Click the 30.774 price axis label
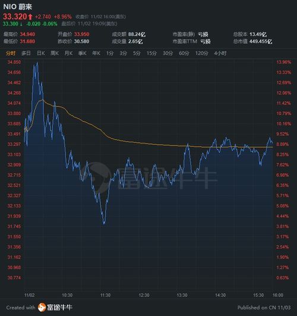 (x=14, y=277)
